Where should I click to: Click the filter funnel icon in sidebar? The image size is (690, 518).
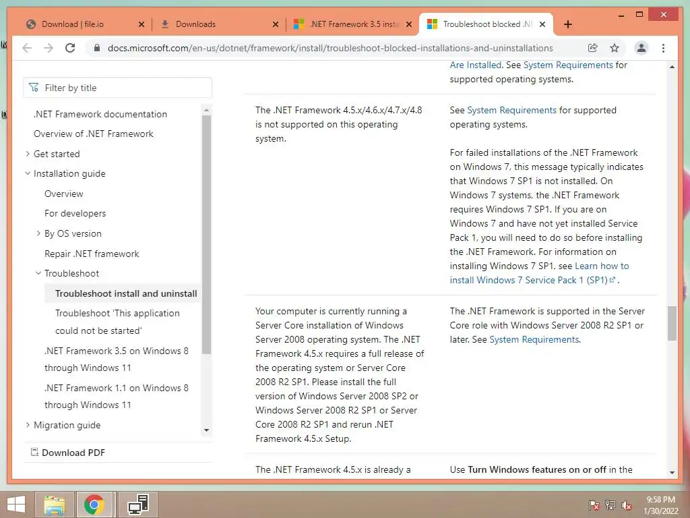click(x=34, y=88)
